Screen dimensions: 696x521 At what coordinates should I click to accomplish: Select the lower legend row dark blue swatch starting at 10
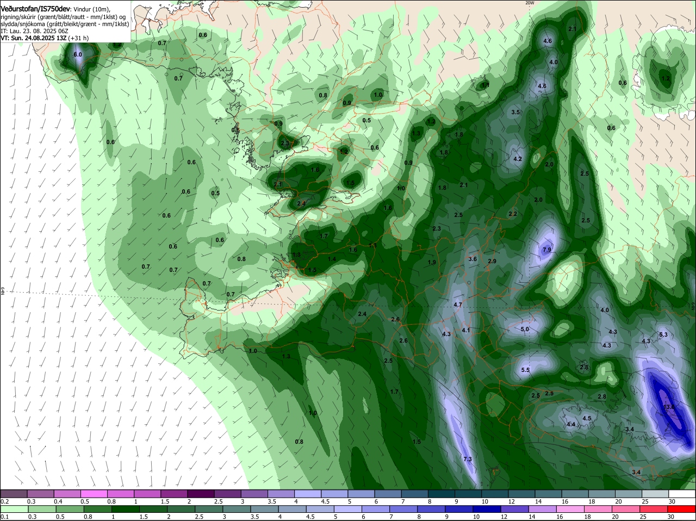[487, 509]
